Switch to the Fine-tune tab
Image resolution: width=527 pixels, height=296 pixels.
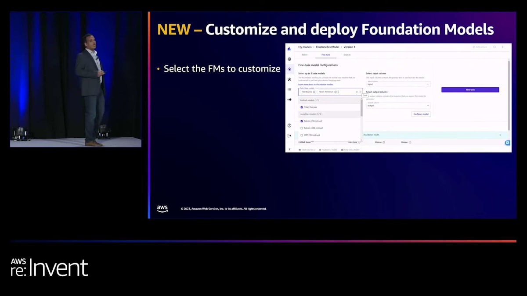point(326,55)
